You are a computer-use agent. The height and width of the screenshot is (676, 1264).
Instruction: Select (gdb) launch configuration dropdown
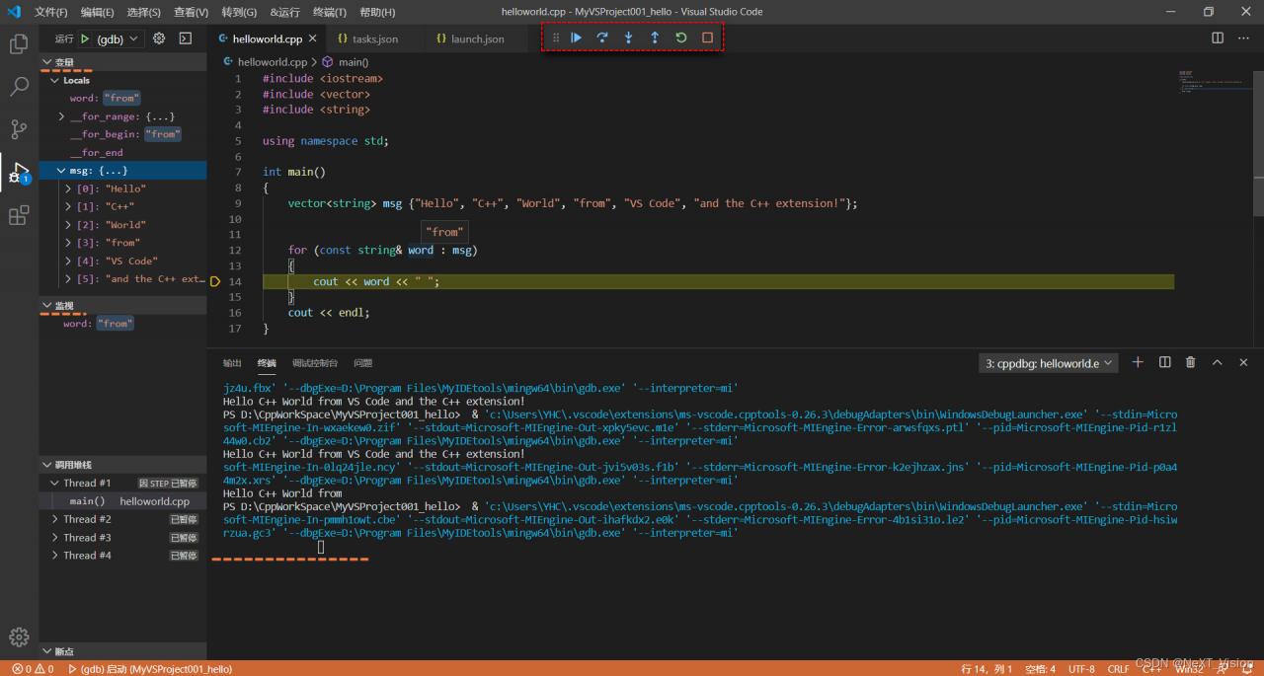(x=118, y=38)
